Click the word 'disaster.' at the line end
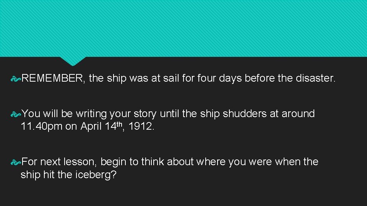Image resolution: width=367 pixels, height=206 pixels. click(315, 78)
